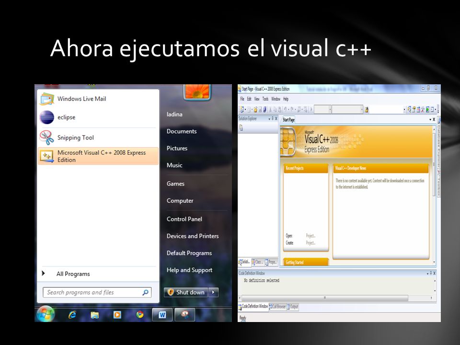The width and height of the screenshot is (460, 345).
Task: Click the Save All toolbar icon
Action: tap(265, 110)
